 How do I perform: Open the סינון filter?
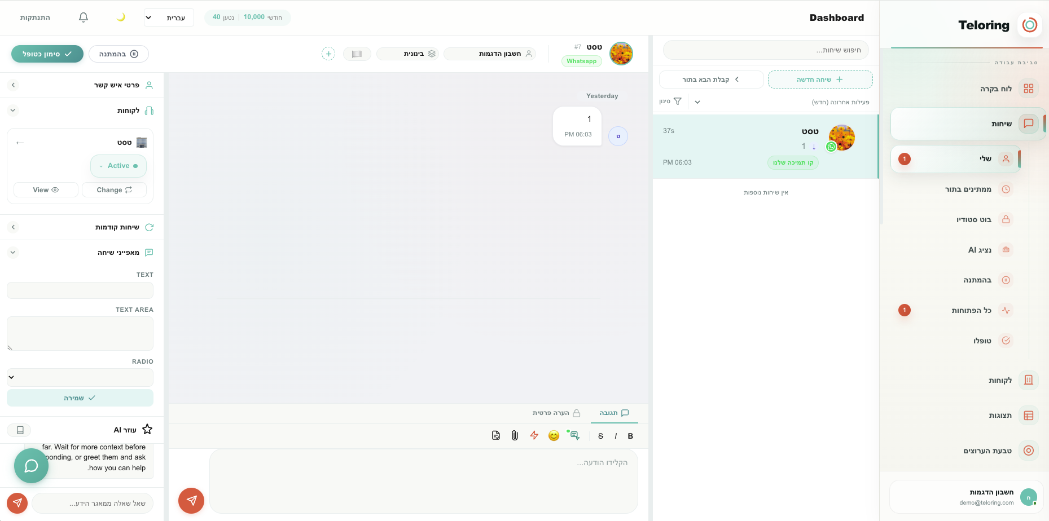670,101
